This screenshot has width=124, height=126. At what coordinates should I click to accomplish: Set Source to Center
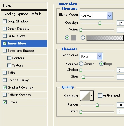[81, 64]
